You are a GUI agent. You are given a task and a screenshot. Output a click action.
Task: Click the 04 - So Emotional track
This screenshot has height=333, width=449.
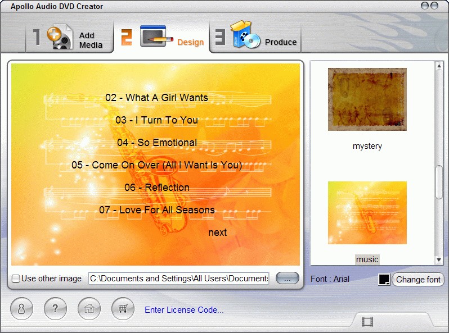[x=157, y=142]
